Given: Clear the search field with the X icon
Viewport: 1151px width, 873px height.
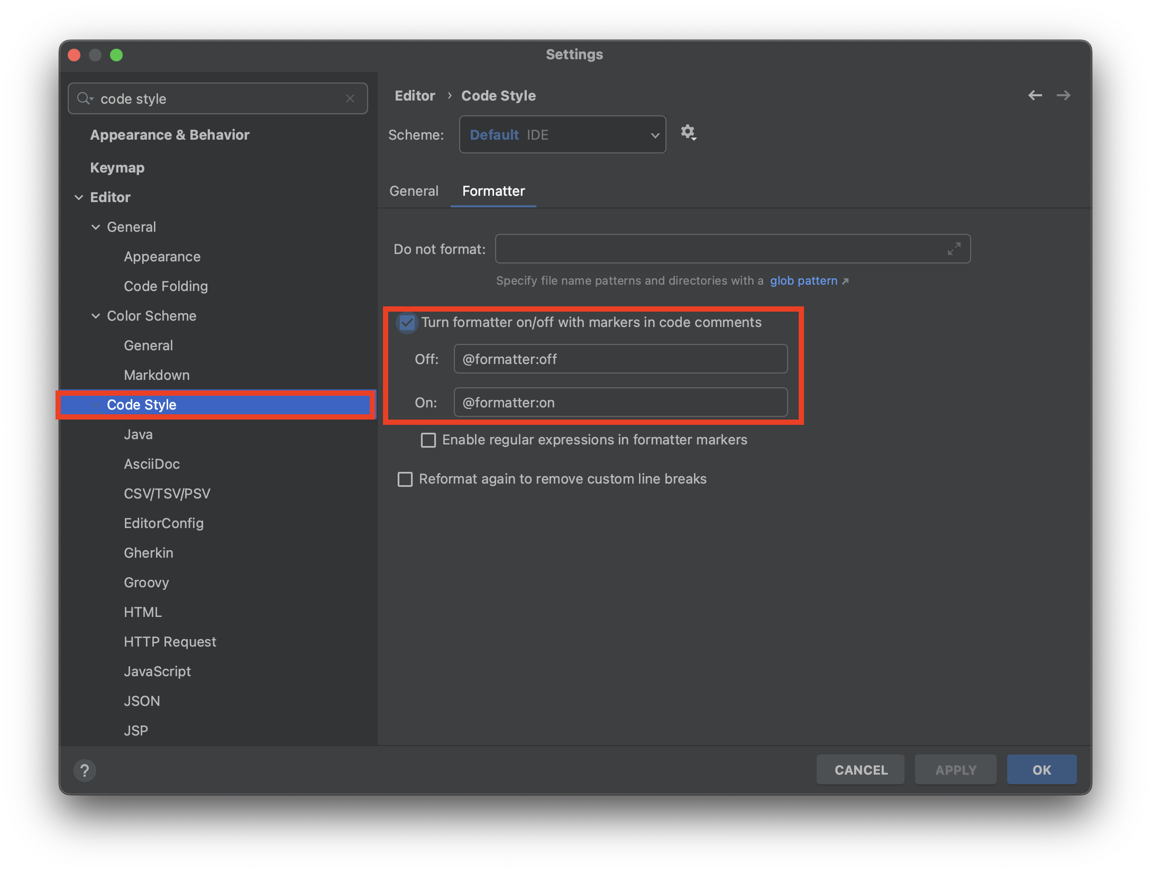Looking at the screenshot, I should (x=350, y=98).
